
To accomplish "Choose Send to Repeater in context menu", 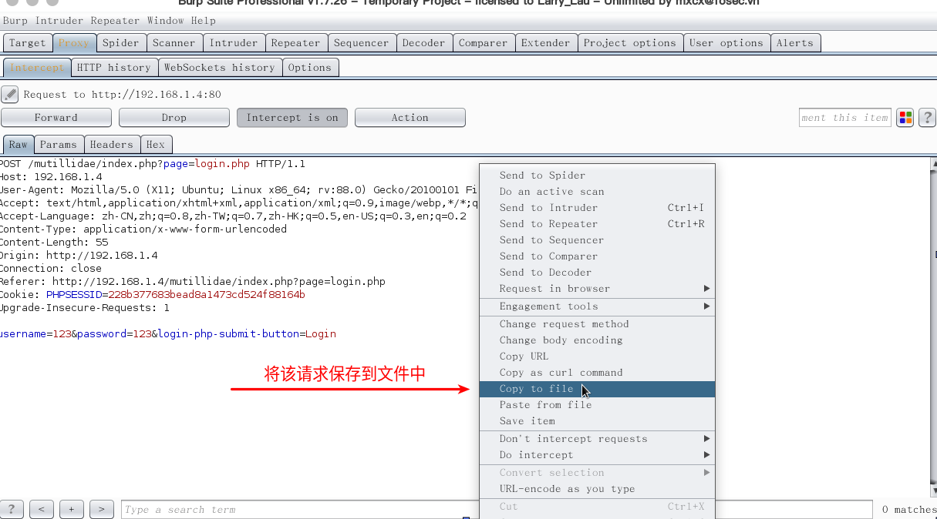I will pos(597,224).
